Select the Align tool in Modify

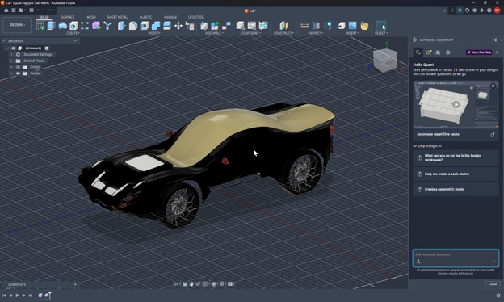click(x=190, y=26)
